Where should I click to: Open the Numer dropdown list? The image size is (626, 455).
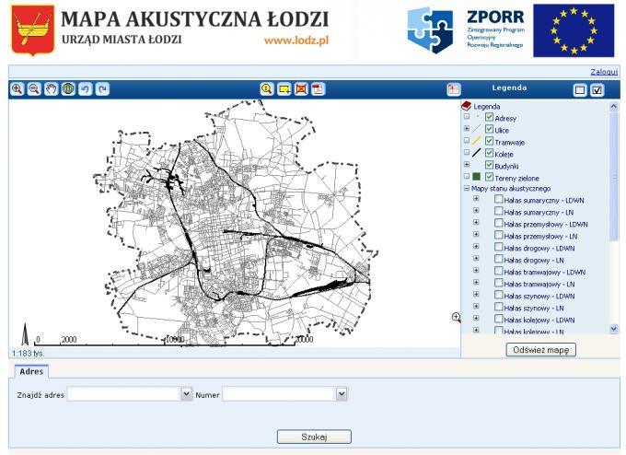342,394
